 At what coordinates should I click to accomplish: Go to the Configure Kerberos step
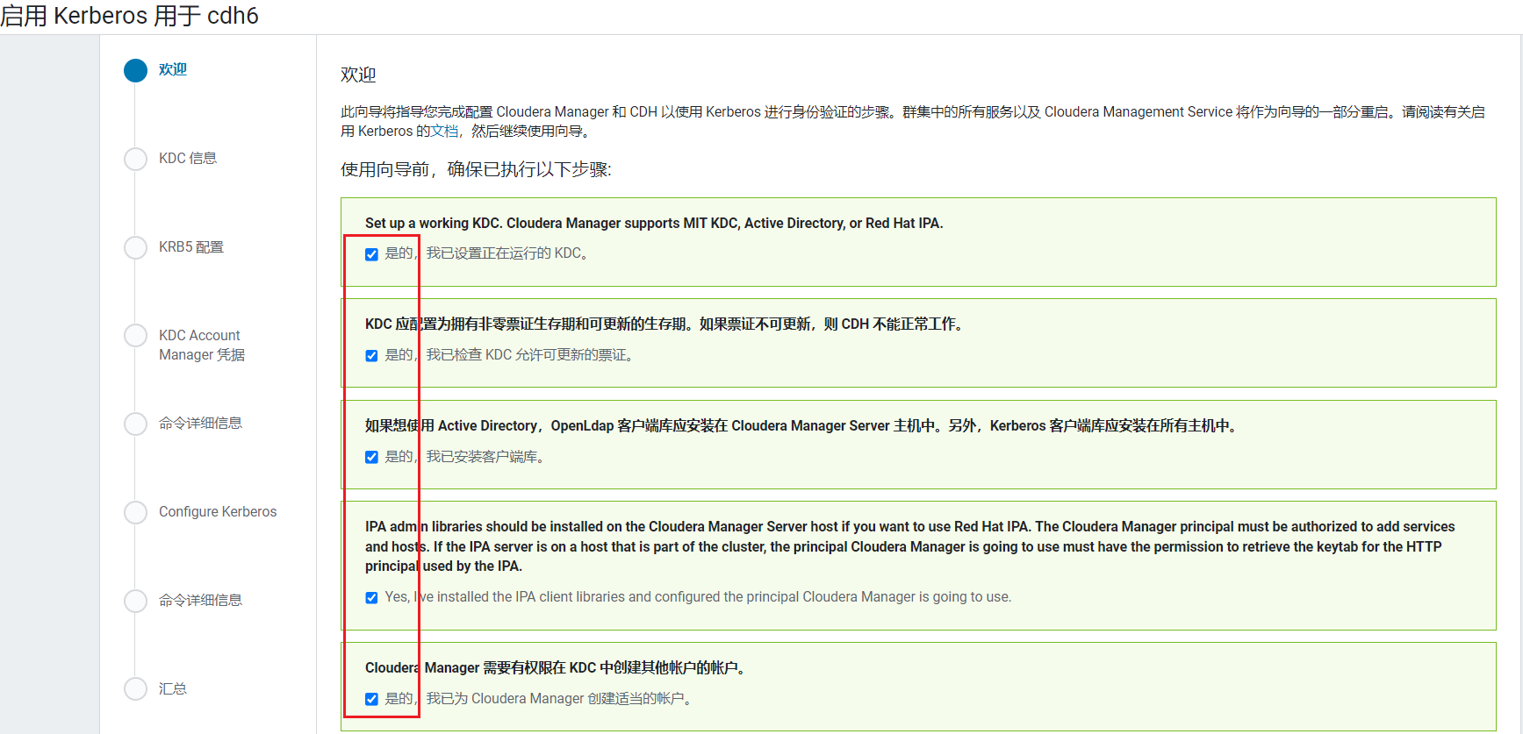tap(218, 511)
